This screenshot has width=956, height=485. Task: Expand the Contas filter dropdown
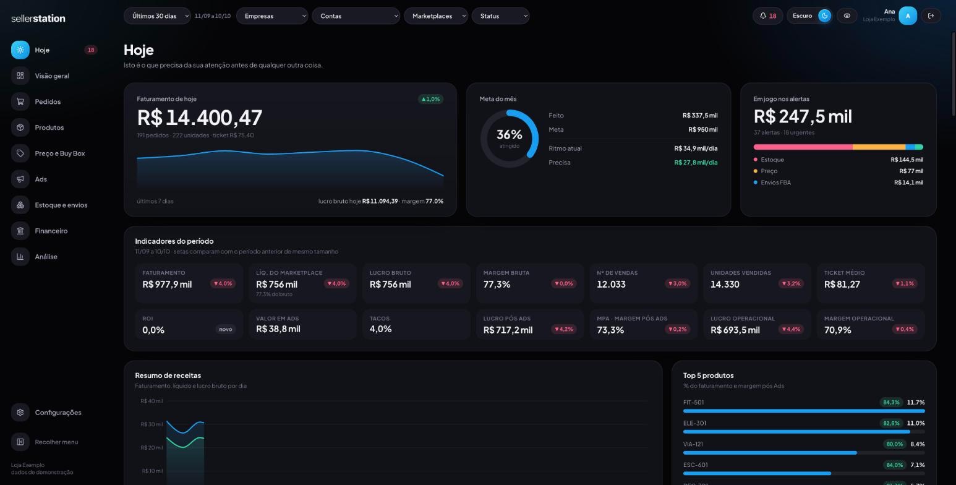click(356, 16)
